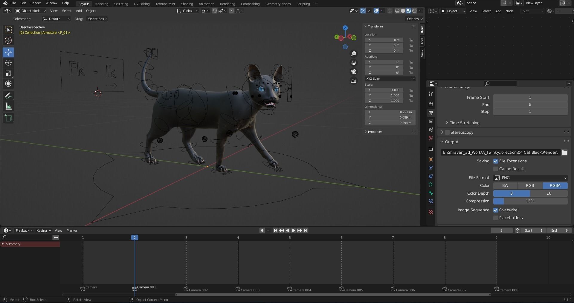Switch orthographic/perspective grid icon

coord(354,81)
